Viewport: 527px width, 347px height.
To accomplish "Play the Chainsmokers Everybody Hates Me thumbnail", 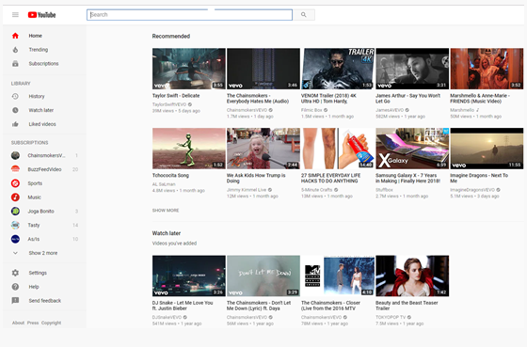I will click(263, 69).
